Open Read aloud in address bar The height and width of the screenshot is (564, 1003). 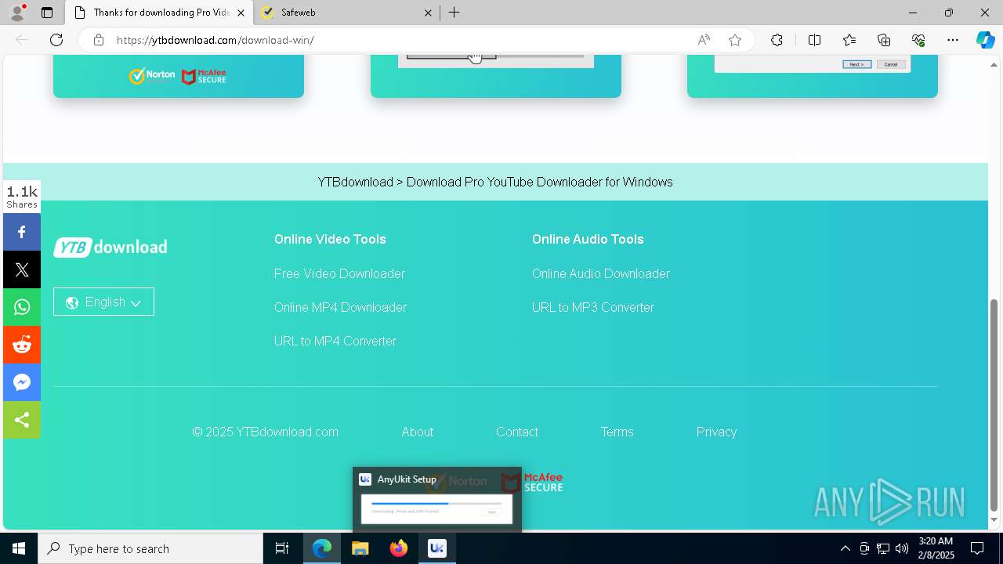click(704, 40)
